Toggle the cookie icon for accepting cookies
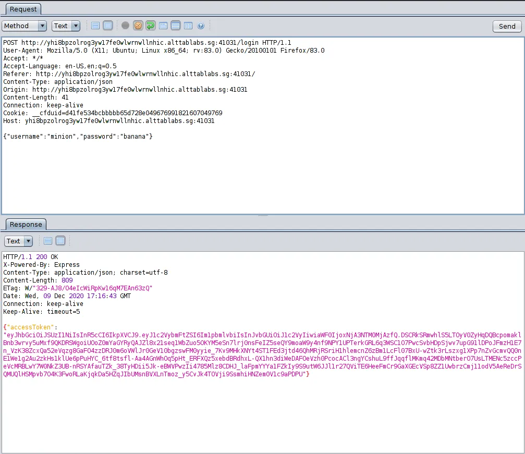 pyautogui.click(x=138, y=26)
